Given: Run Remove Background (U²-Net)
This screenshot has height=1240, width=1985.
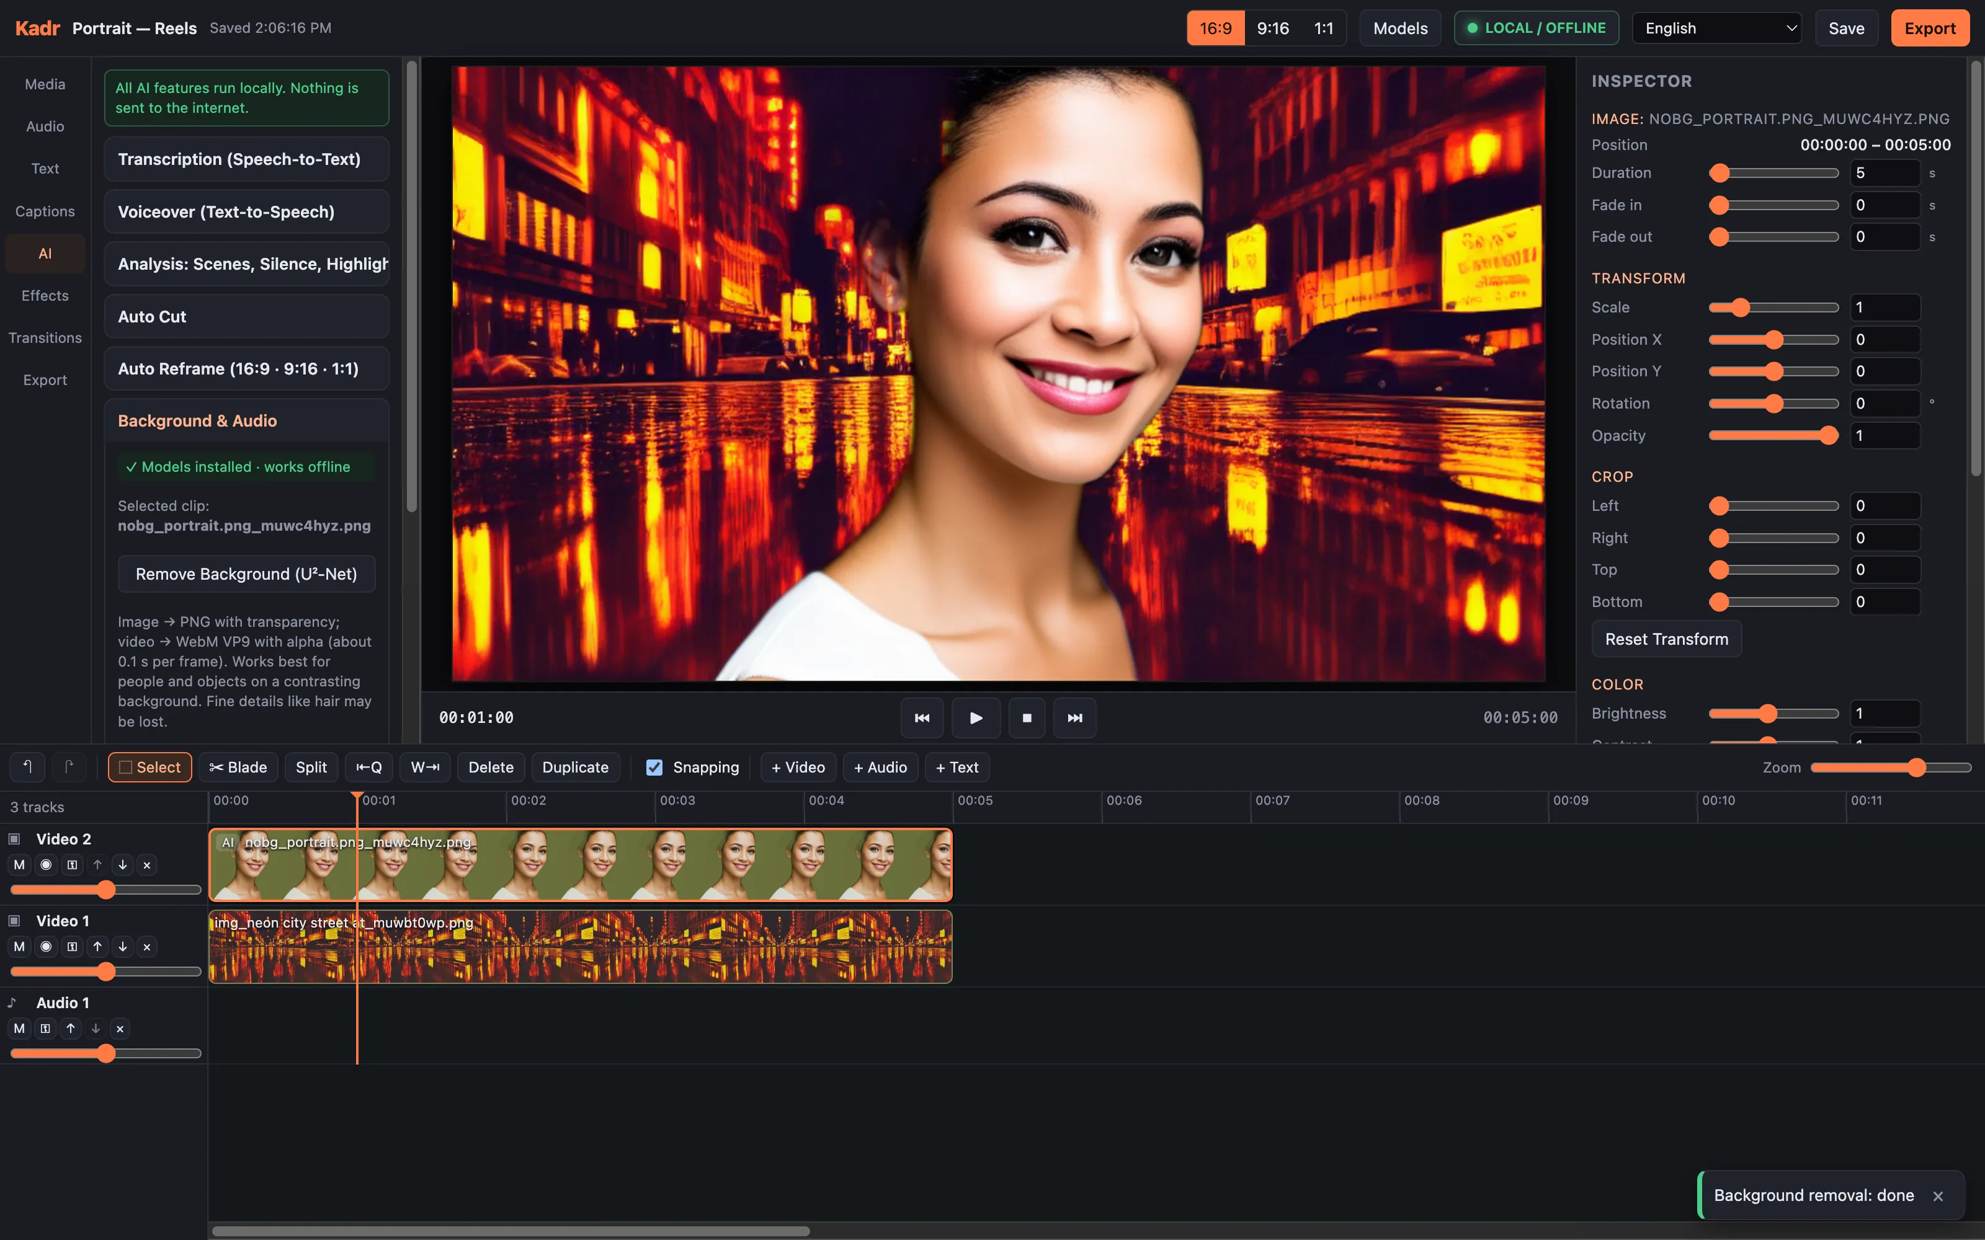Looking at the screenshot, I should (x=246, y=574).
